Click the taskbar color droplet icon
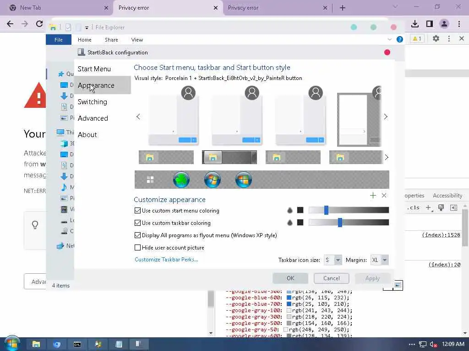The image size is (469, 351). [x=289, y=223]
